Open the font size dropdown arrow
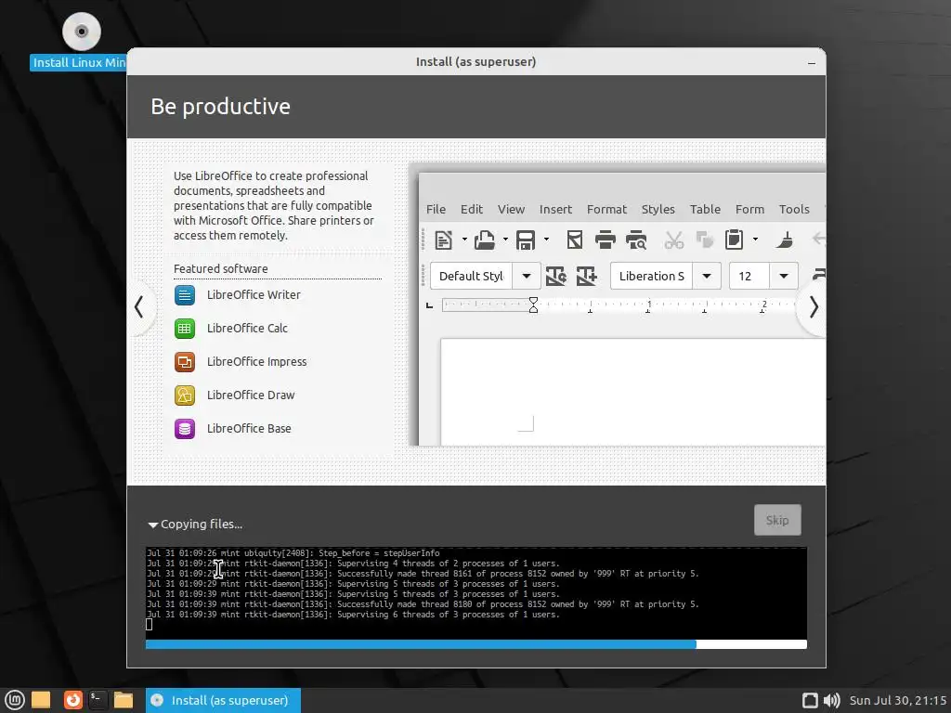 point(784,277)
